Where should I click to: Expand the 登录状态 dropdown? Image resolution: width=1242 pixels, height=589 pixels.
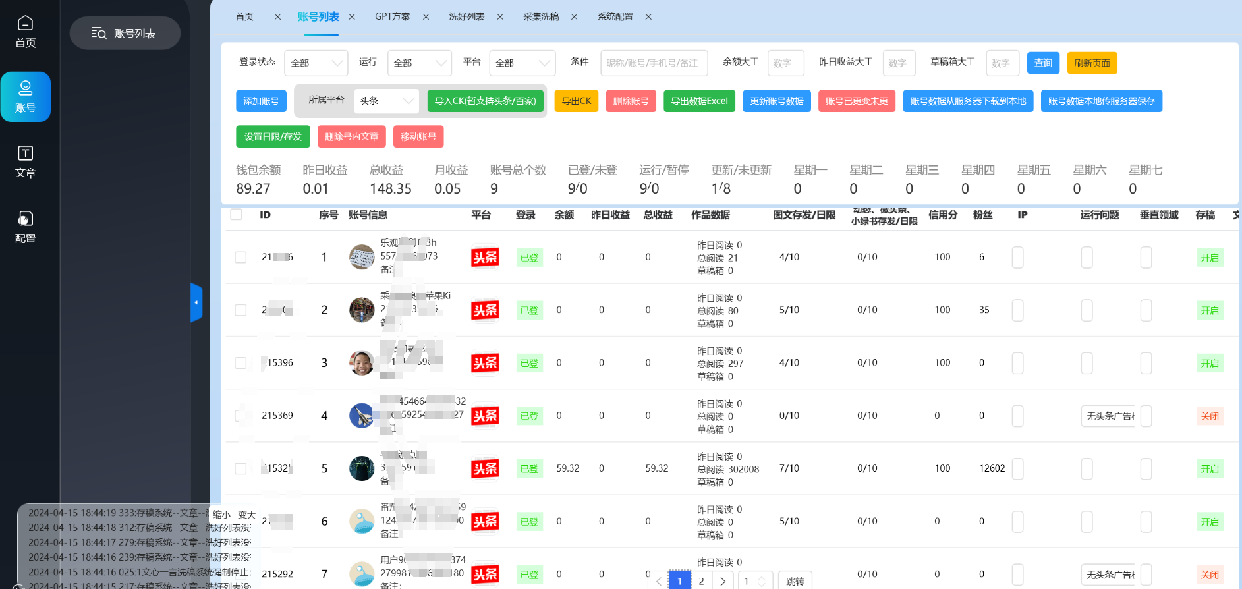(x=316, y=63)
